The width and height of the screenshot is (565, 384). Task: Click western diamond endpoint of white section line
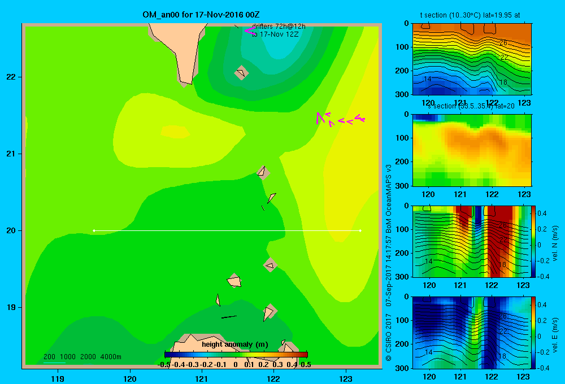click(x=94, y=230)
